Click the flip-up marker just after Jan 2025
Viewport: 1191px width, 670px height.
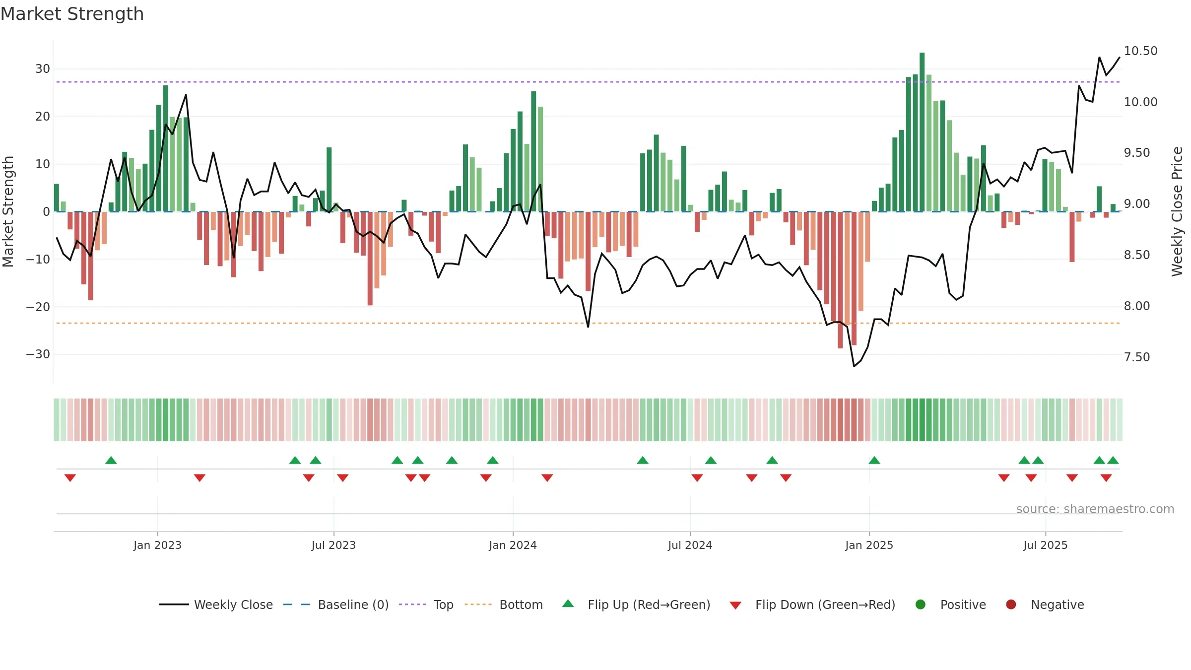[874, 460]
